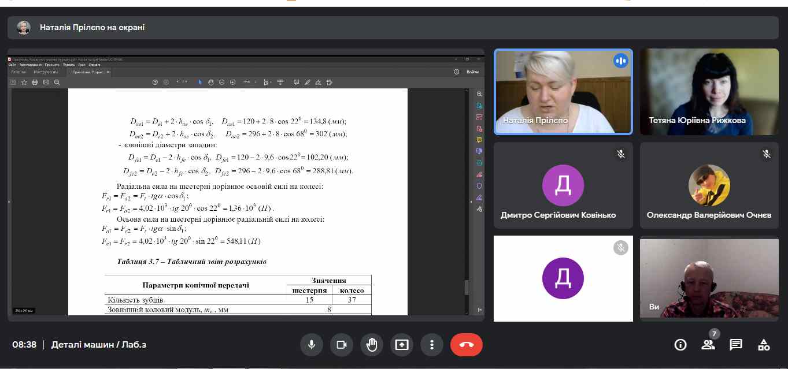Click the vertical scrollbar thumb of the PDF

pos(467,287)
